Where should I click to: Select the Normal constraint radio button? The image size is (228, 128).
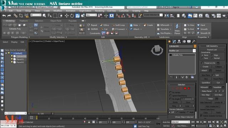point(212,58)
